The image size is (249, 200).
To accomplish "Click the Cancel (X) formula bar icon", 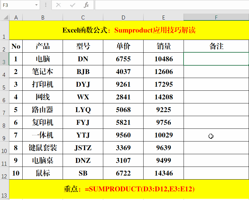I will click(x=58, y=5).
